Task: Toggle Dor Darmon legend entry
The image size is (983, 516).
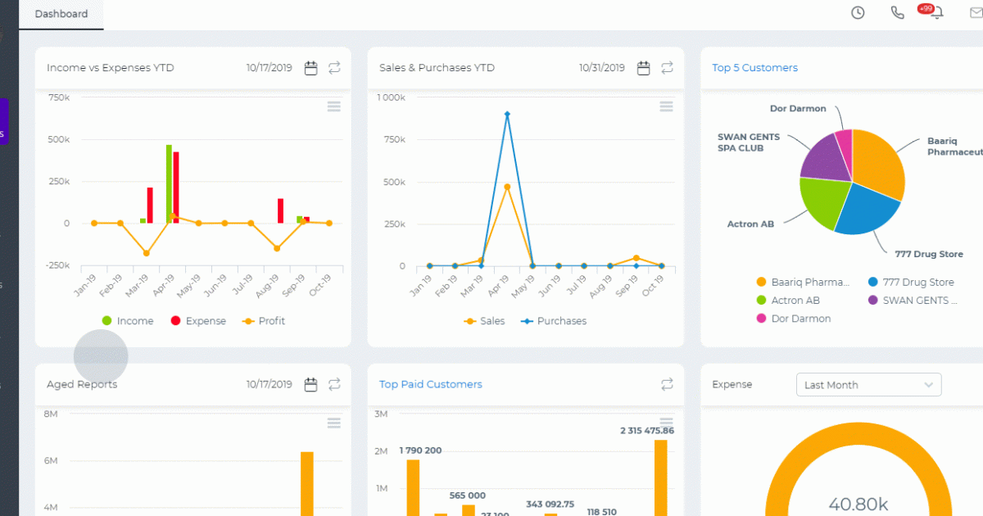Action: pos(794,319)
